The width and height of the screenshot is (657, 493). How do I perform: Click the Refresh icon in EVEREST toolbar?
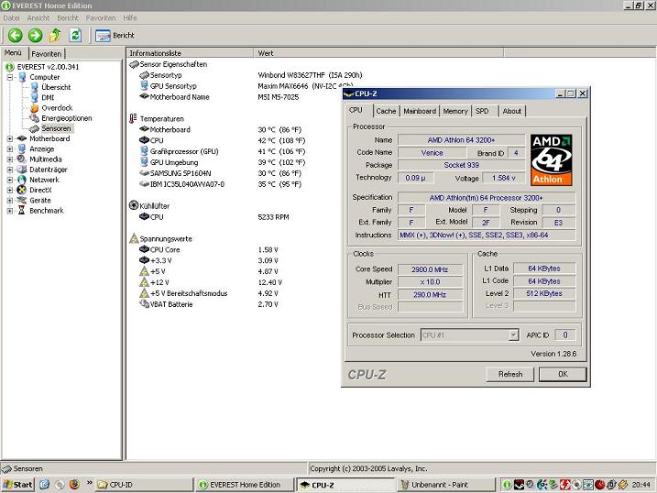(x=75, y=36)
